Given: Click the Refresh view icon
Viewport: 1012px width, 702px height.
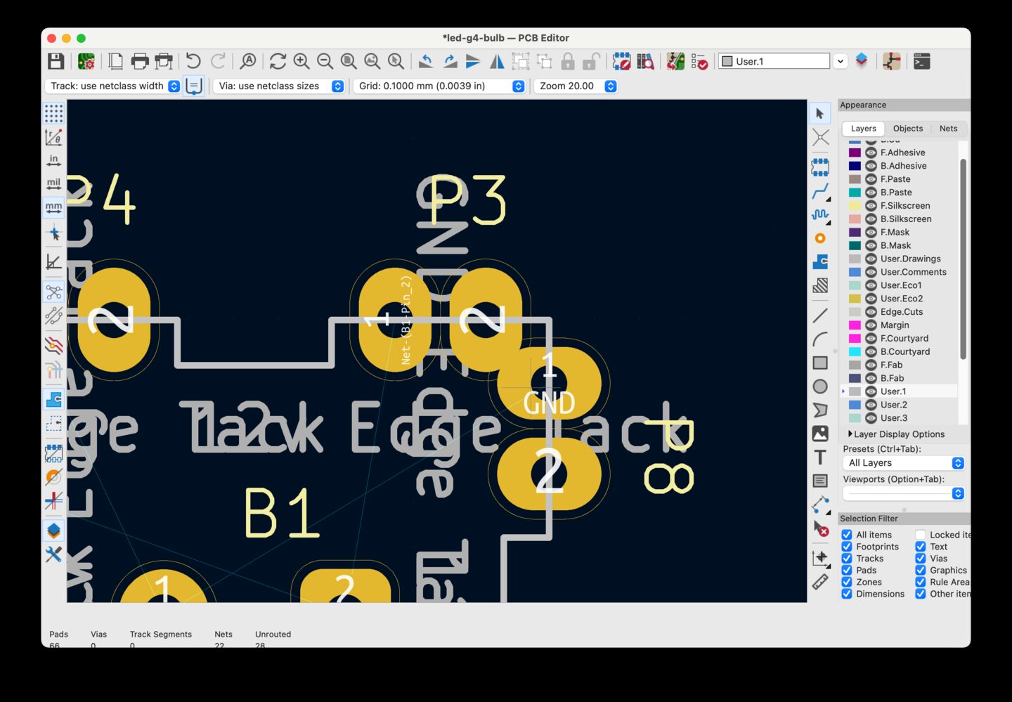Looking at the screenshot, I should point(278,61).
